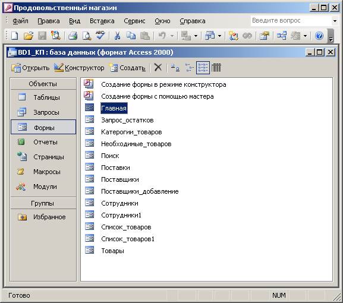Click the Analyze toolbar icon

coord(210,36)
